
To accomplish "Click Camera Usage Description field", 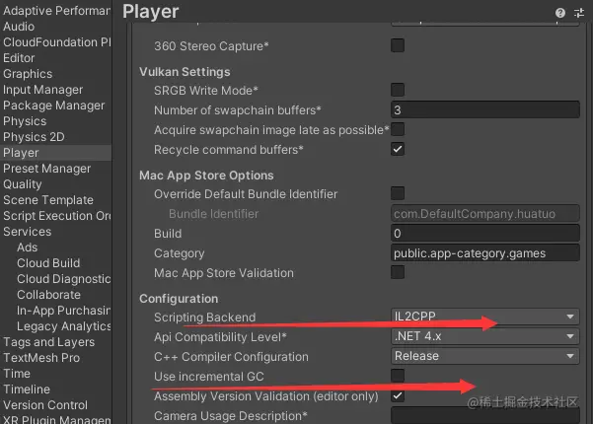I will 484,415.
